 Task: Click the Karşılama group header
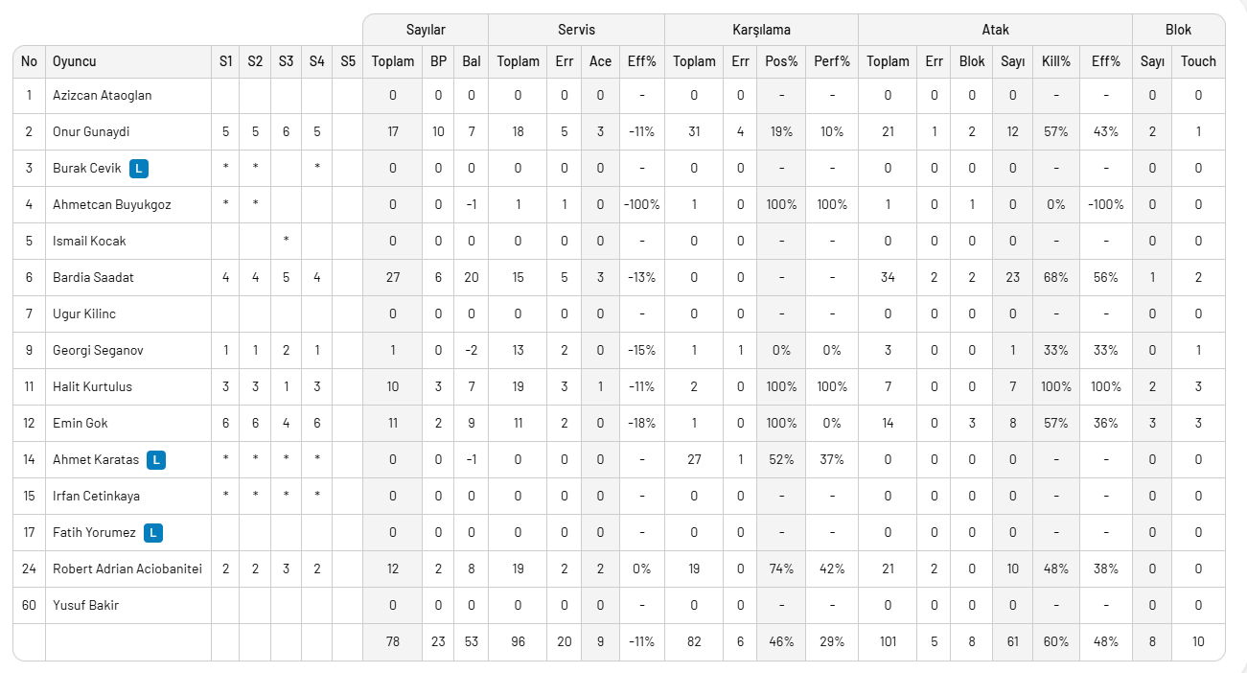pyautogui.click(x=761, y=30)
